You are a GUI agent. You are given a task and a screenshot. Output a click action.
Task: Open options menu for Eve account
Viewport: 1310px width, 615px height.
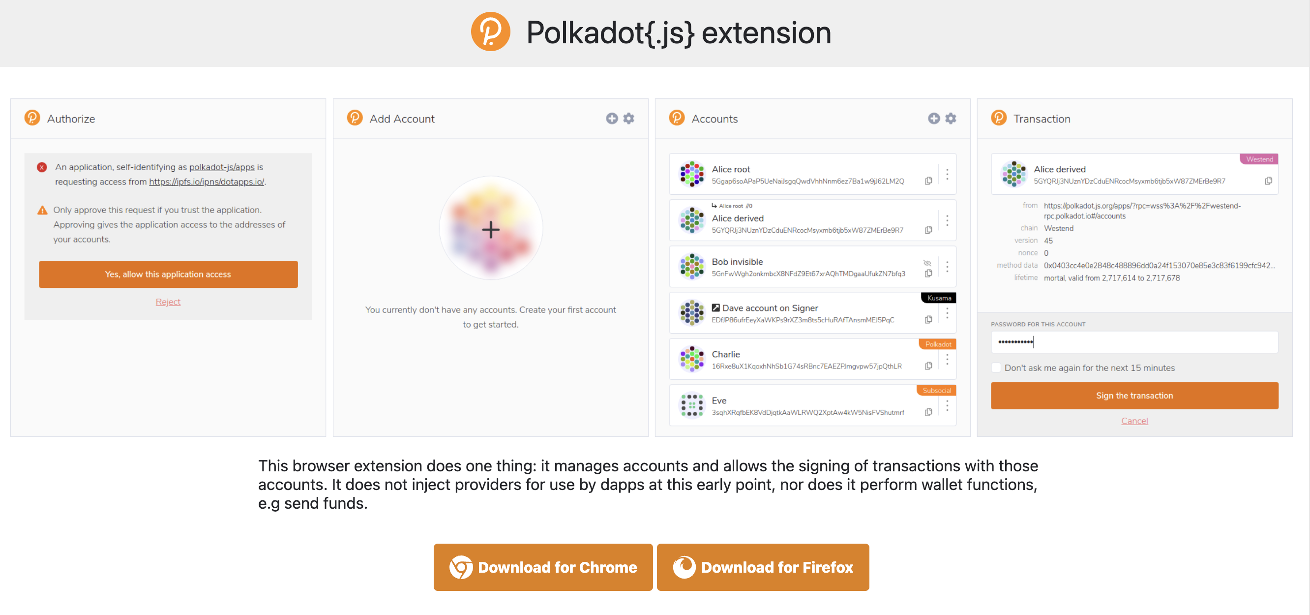[947, 405]
